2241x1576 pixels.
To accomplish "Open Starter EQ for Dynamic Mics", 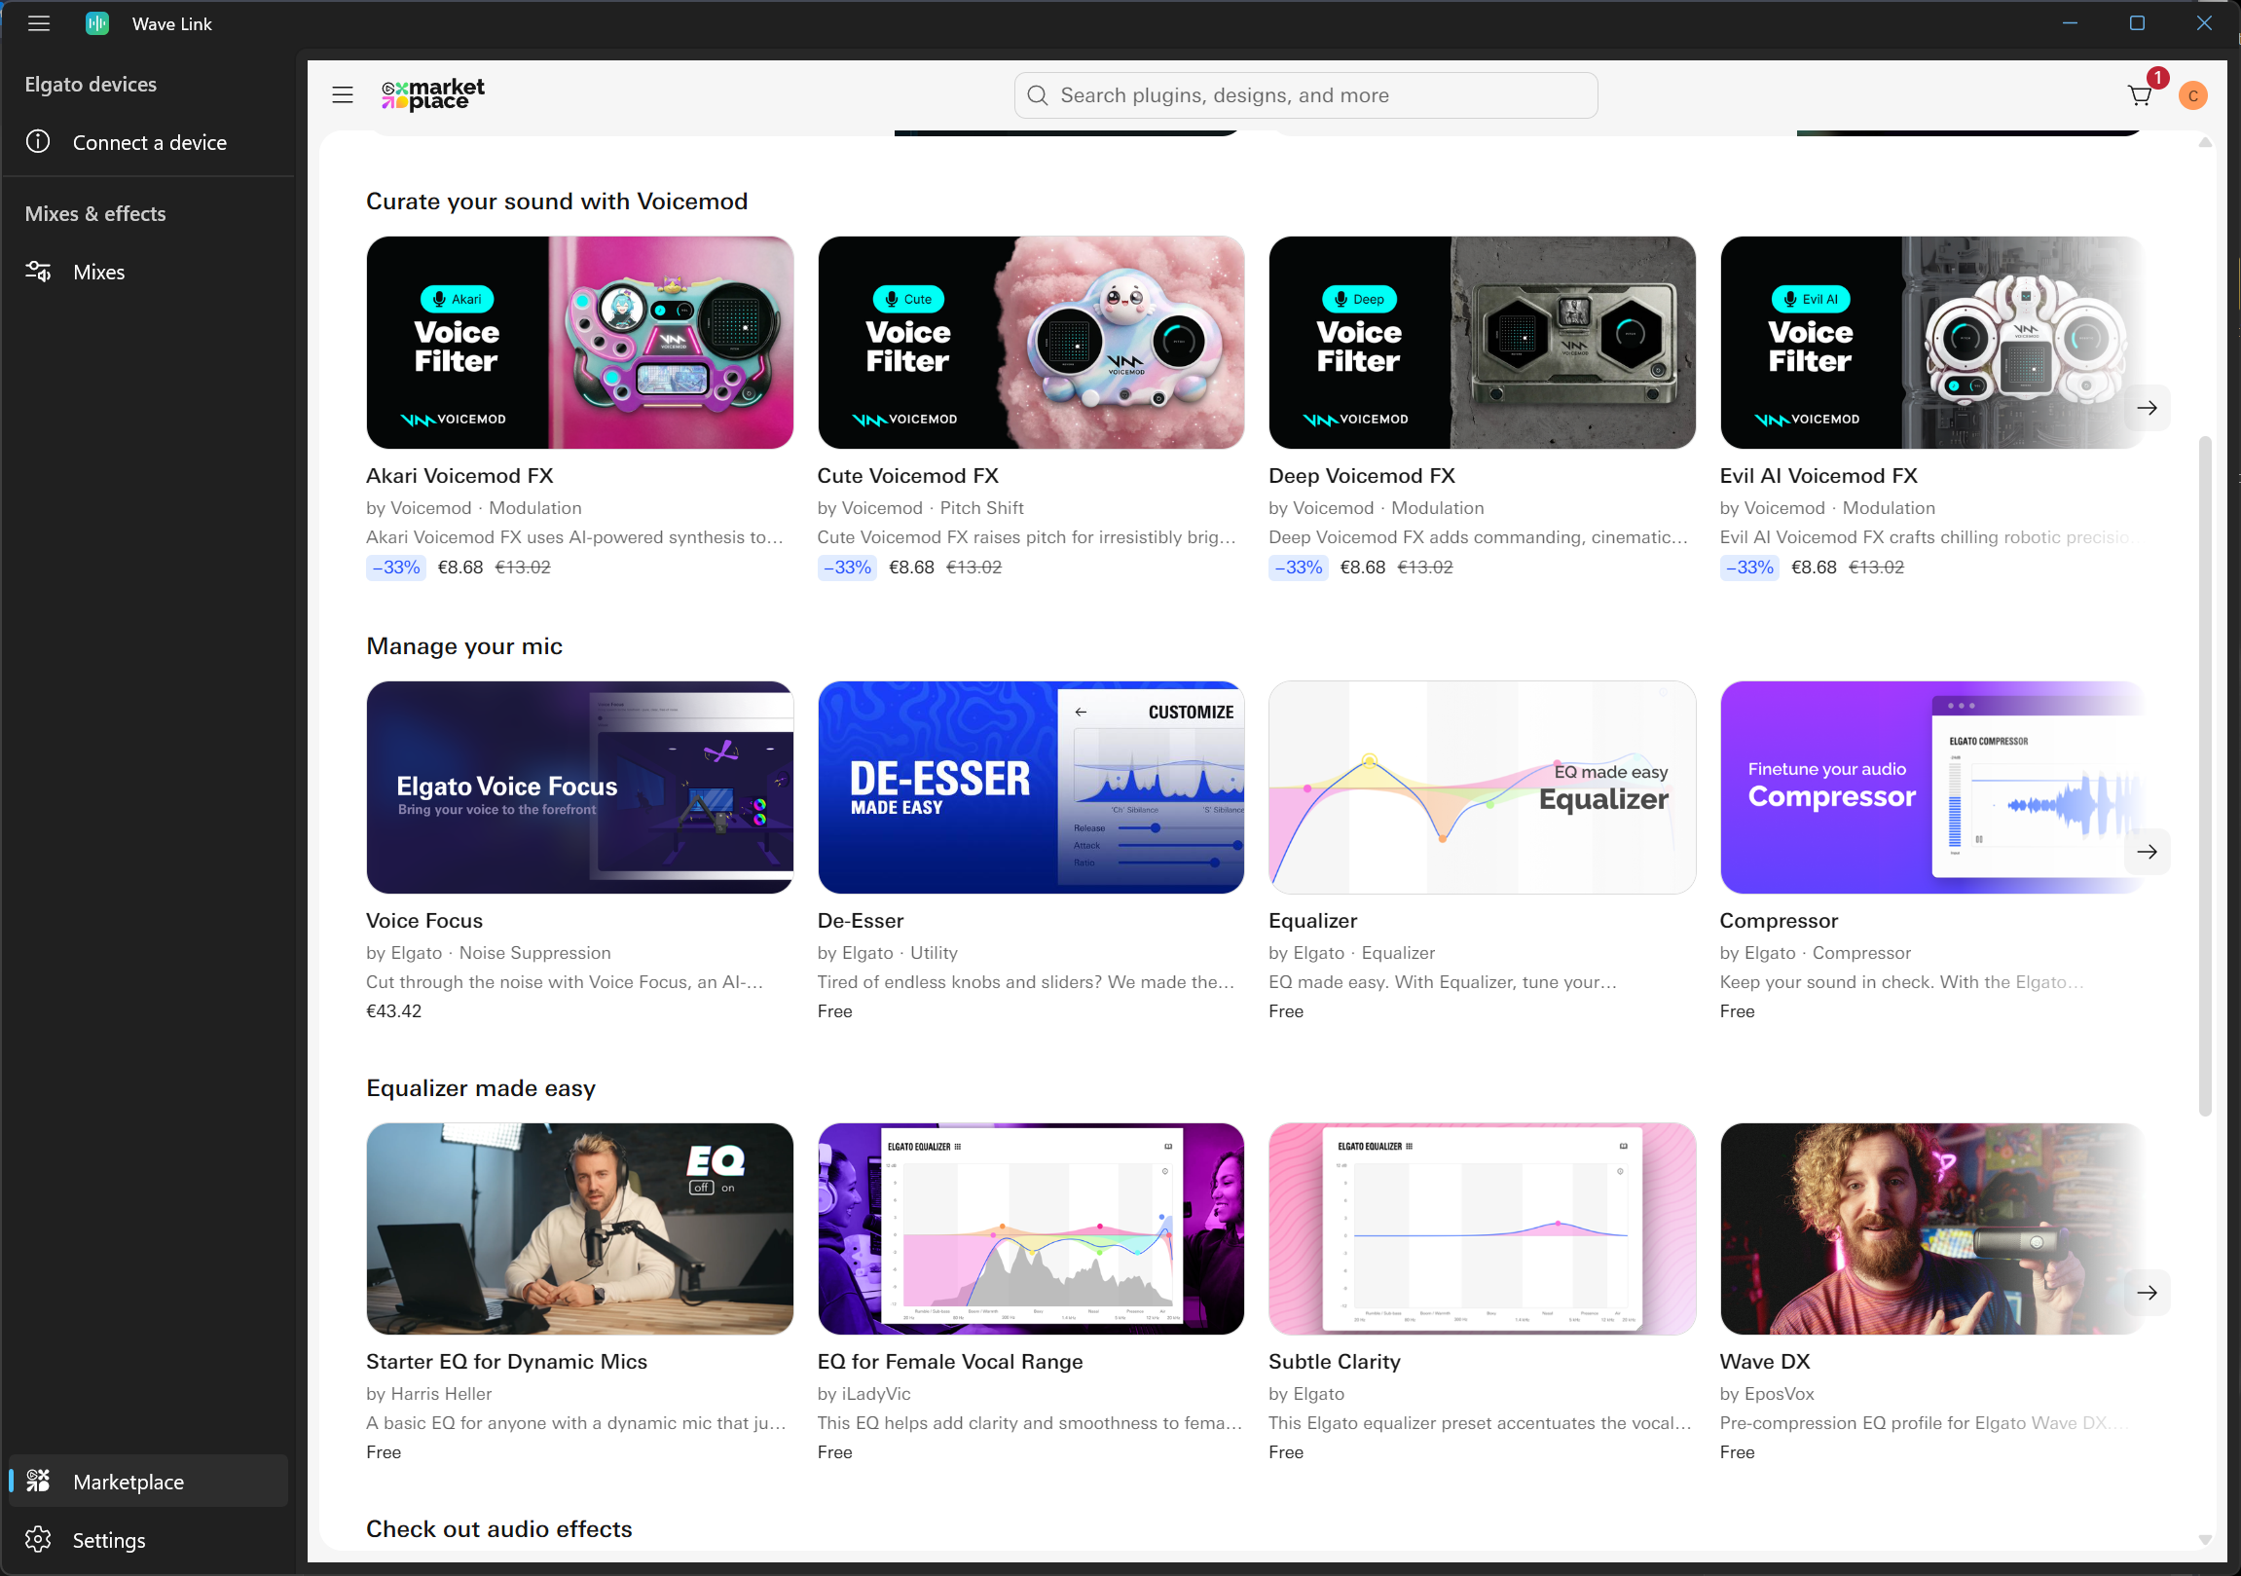I will (x=505, y=1362).
